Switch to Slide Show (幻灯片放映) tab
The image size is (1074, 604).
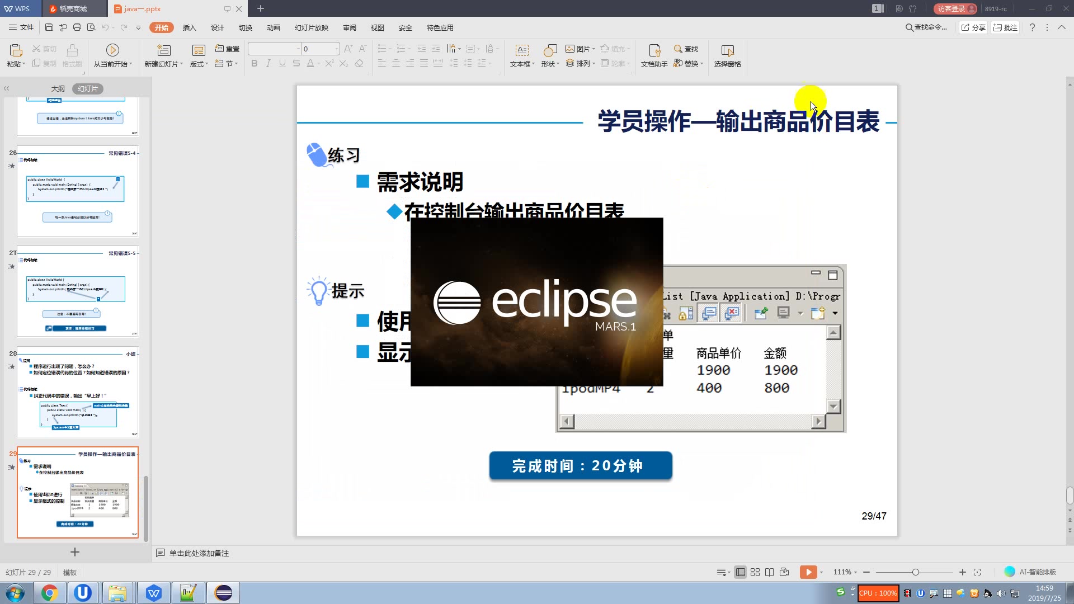pyautogui.click(x=311, y=27)
